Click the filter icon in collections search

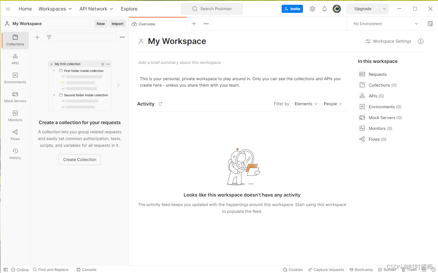coord(49,37)
